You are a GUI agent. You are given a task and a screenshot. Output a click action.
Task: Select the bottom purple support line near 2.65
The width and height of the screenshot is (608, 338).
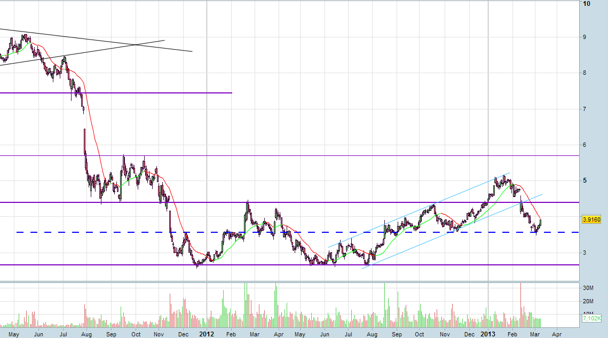(x=289, y=265)
